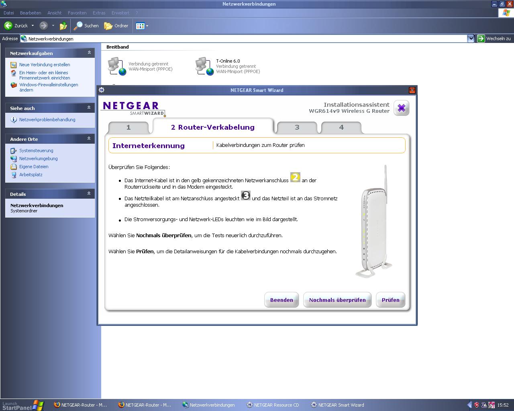This screenshot has width=514, height=411.
Task: Click the Zurück back arrow icon
Action: (8, 26)
